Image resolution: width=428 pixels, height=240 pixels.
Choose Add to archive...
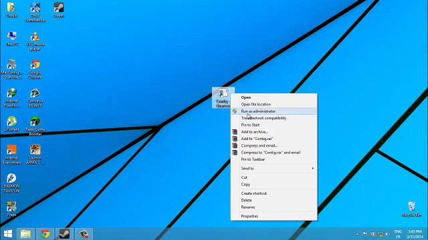click(274, 132)
